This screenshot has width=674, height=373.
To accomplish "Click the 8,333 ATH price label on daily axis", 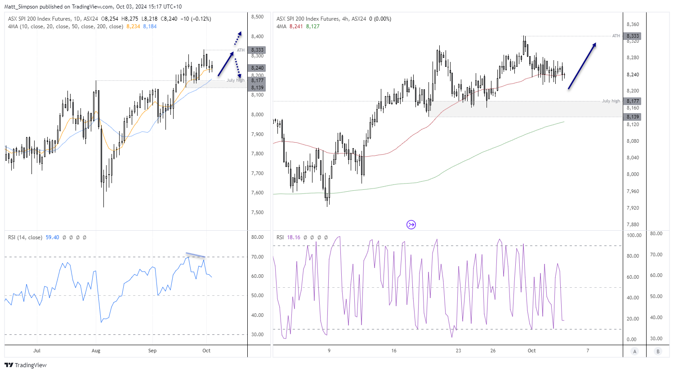I will pos(257,50).
